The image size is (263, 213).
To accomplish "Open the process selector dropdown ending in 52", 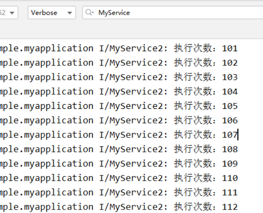I will click(9, 13).
